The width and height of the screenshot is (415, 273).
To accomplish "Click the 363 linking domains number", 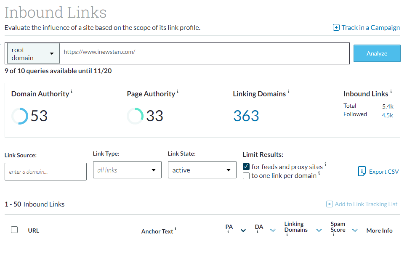I will [246, 116].
